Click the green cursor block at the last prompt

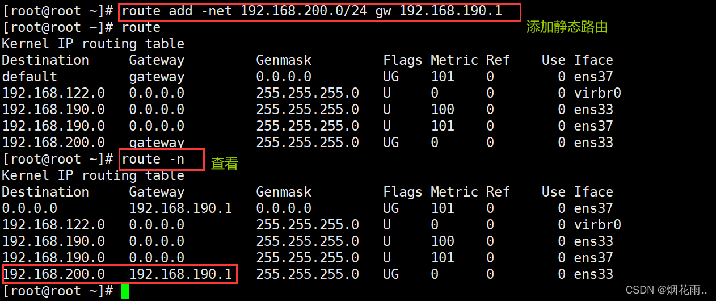coord(125,291)
